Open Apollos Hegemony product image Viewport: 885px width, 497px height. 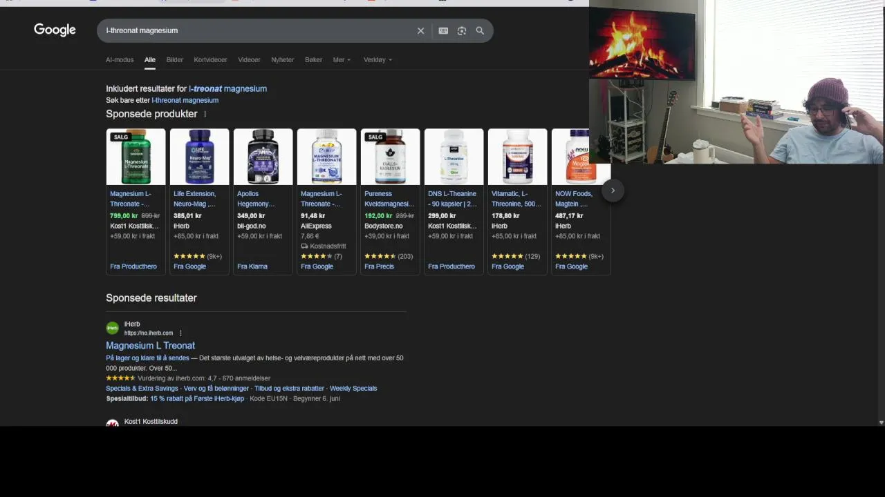click(263, 157)
